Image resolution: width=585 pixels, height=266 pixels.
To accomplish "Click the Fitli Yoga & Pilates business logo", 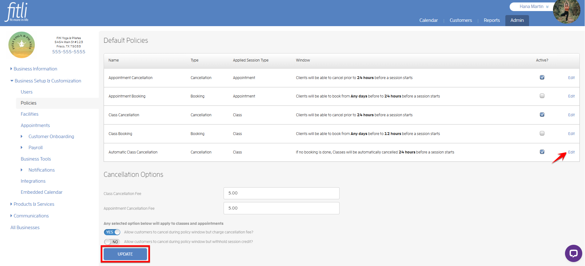I will tap(22, 45).
